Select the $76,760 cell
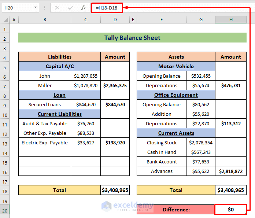Image resolution: width=255 pixels, height=218 pixels. (x=86, y=123)
